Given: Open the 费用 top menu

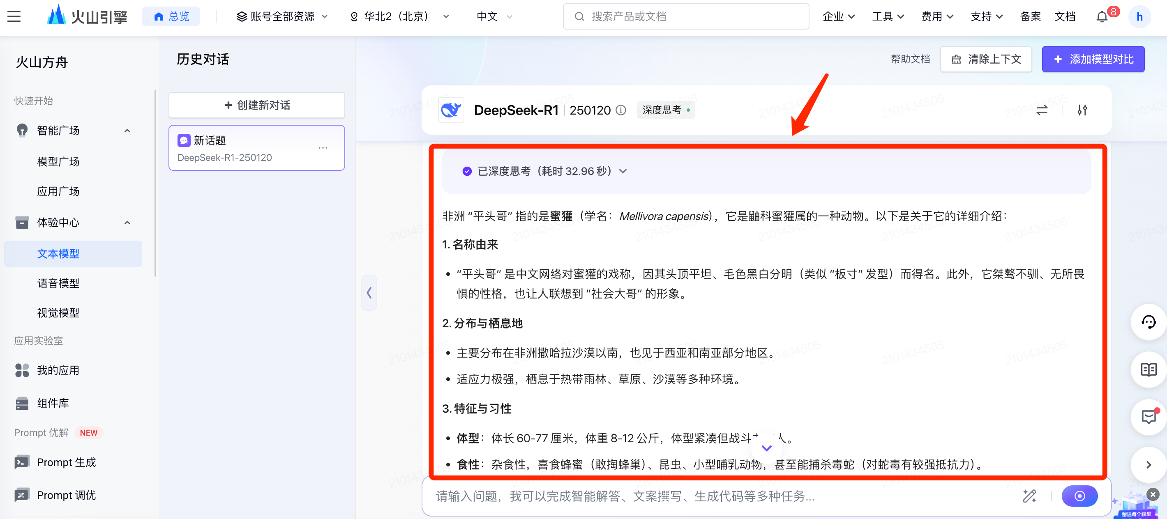Looking at the screenshot, I should (x=937, y=17).
